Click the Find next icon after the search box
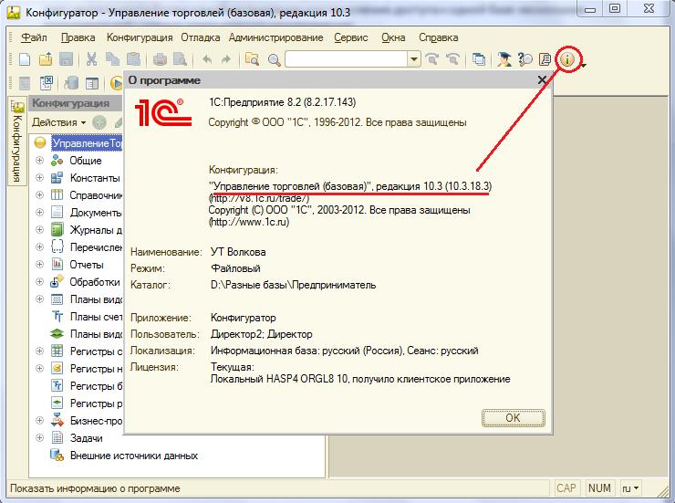 [431, 59]
